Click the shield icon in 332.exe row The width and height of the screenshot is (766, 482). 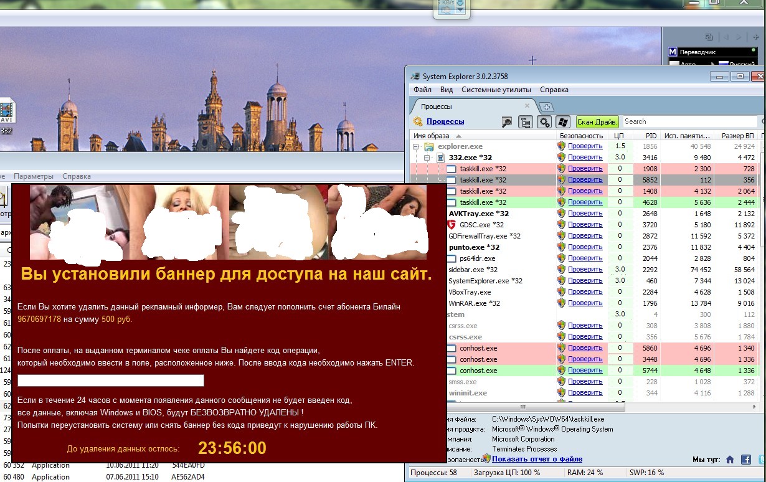pyautogui.click(x=561, y=158)
